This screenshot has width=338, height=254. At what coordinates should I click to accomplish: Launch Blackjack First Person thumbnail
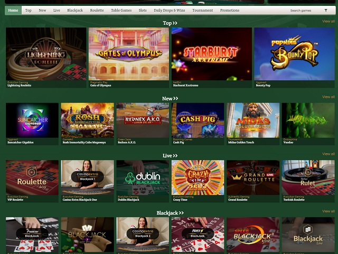tap(87, 234)
